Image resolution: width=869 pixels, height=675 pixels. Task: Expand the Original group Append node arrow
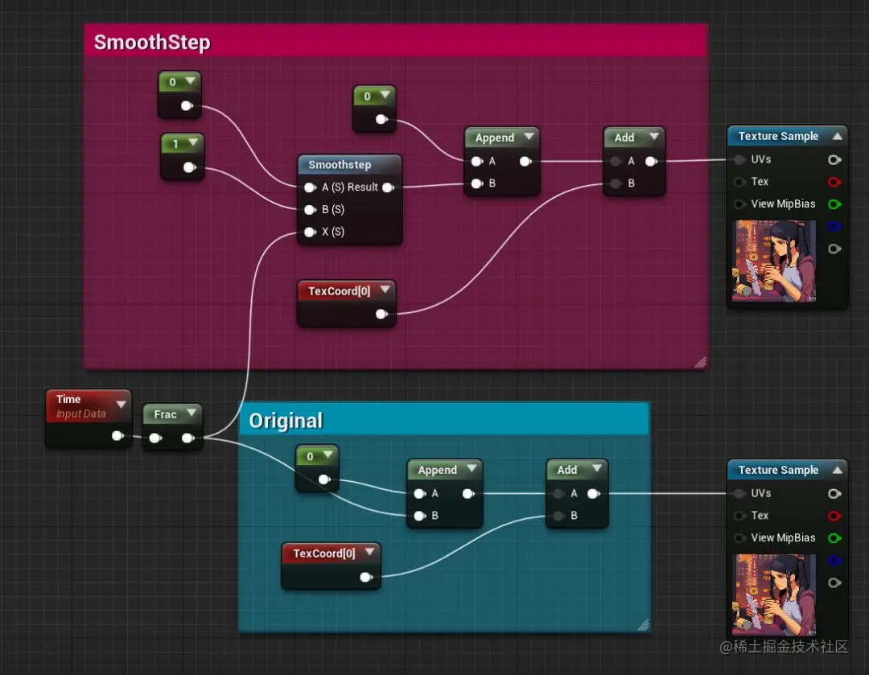click(472, 468)
